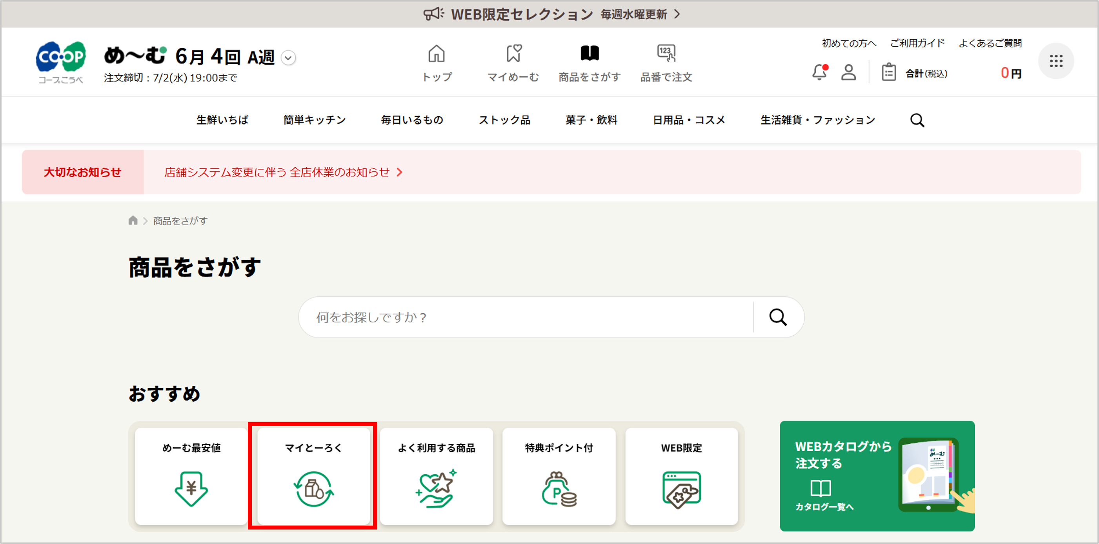Open ストック品 category menu
This screenshot has height=544, width=1099.
click(x=504, y=120)
